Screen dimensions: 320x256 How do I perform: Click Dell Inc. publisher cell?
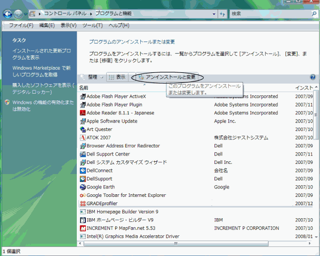coord(223,162)
